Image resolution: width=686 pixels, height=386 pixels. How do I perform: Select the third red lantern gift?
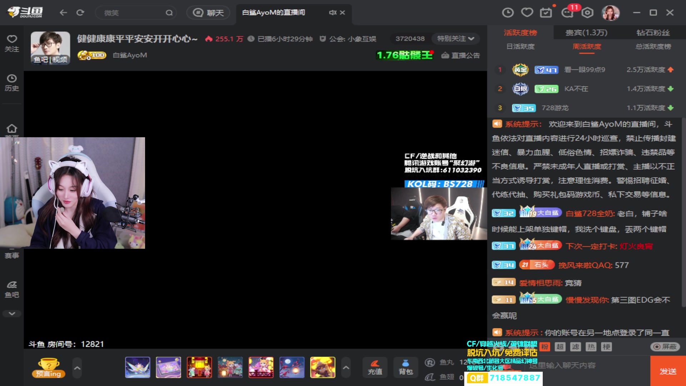pyautogui.click(x=199, y=367)
